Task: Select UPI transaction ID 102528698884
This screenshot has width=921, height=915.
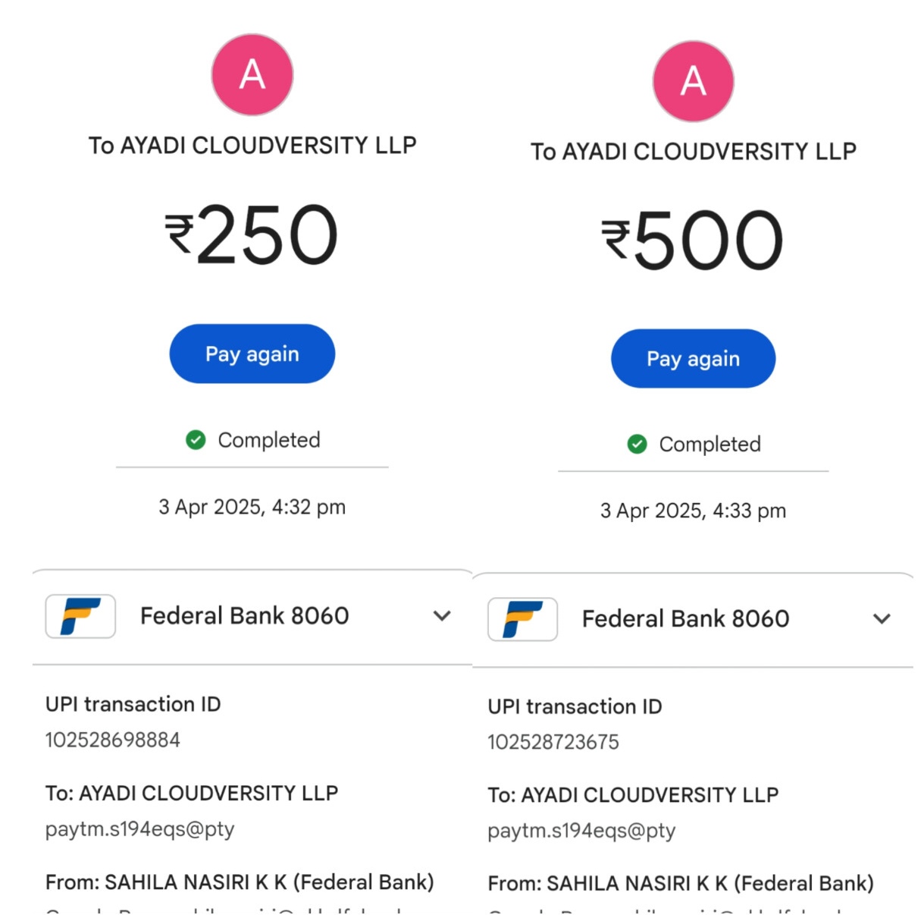Action: point(113,740)
